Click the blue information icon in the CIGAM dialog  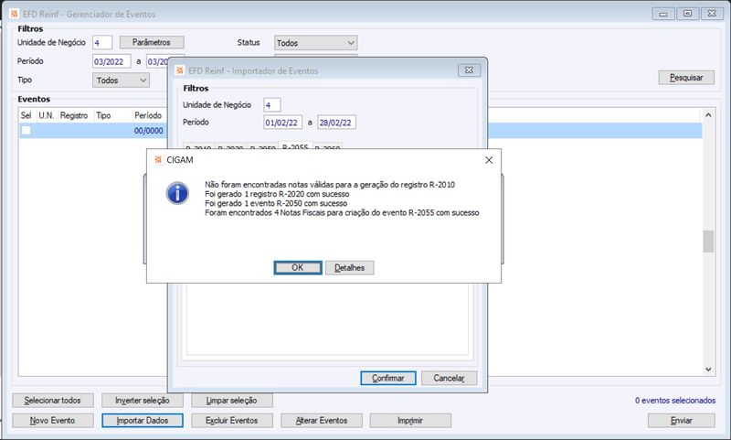177,193
